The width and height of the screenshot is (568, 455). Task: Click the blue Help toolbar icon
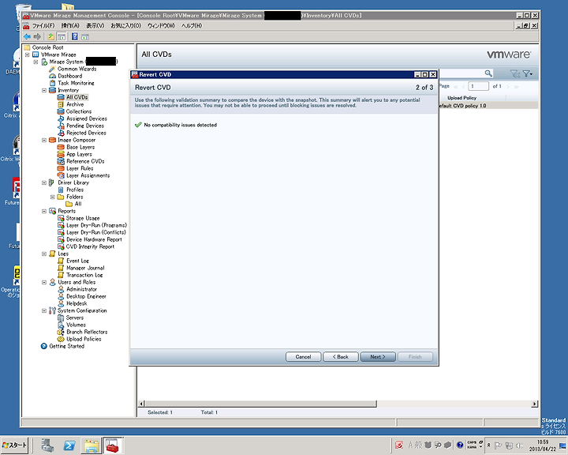[75, 36]
